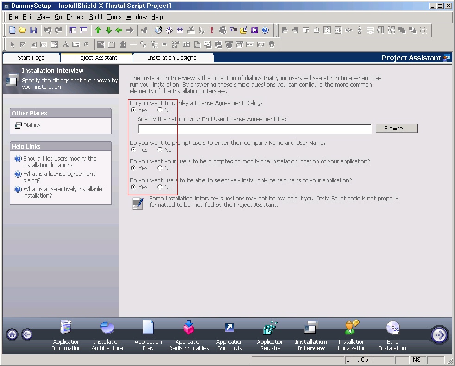Screen dimensions: 455x366
Task: Go to Application Information step
Action: coord(67,335)
